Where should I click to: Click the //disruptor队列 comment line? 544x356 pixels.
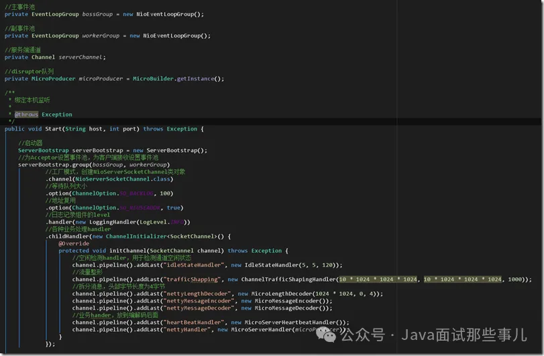[x=29, y=71]
